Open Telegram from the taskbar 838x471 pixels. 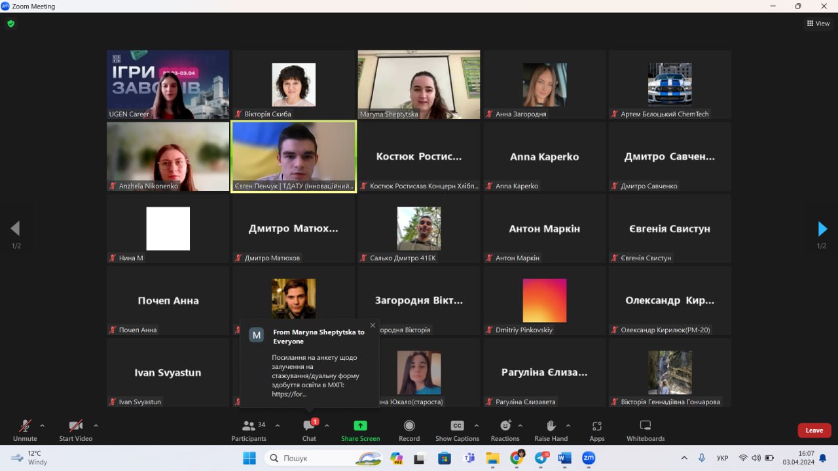coord(541,458)
